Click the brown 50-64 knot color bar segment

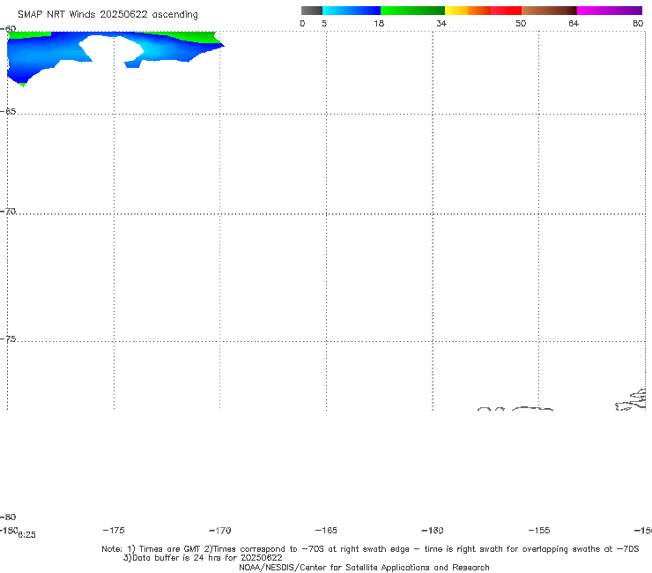[x=549, y=11]
